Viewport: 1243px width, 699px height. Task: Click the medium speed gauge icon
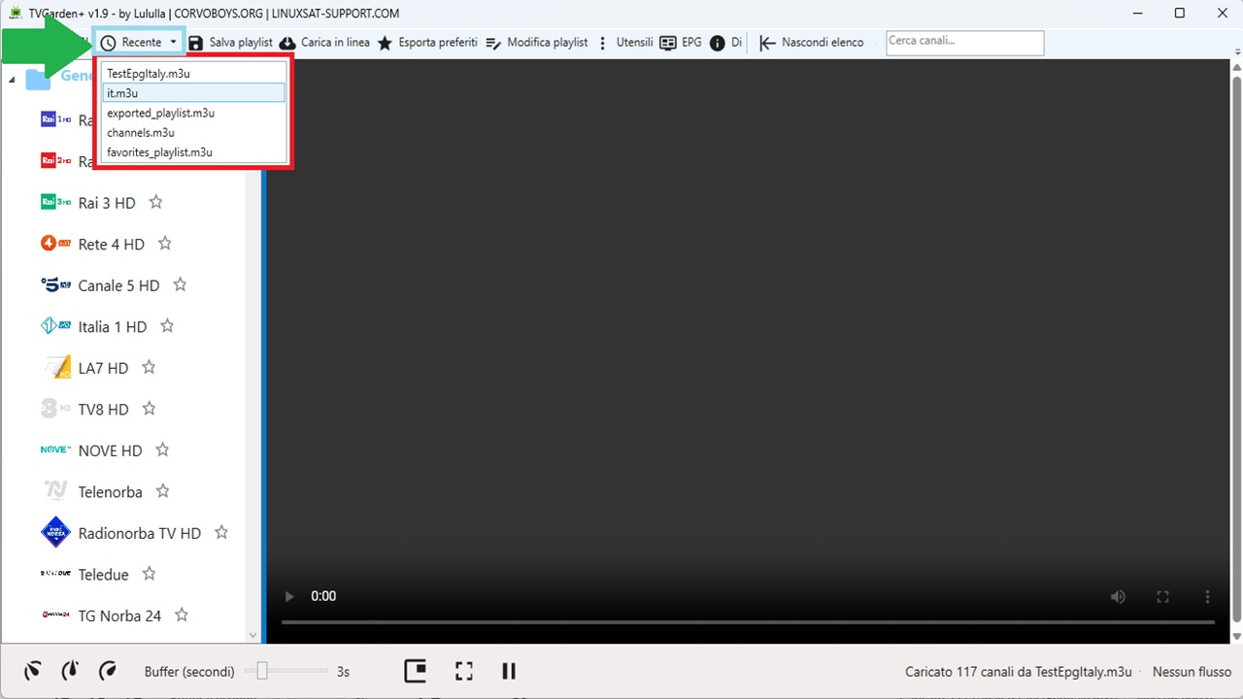pos(70,671)
